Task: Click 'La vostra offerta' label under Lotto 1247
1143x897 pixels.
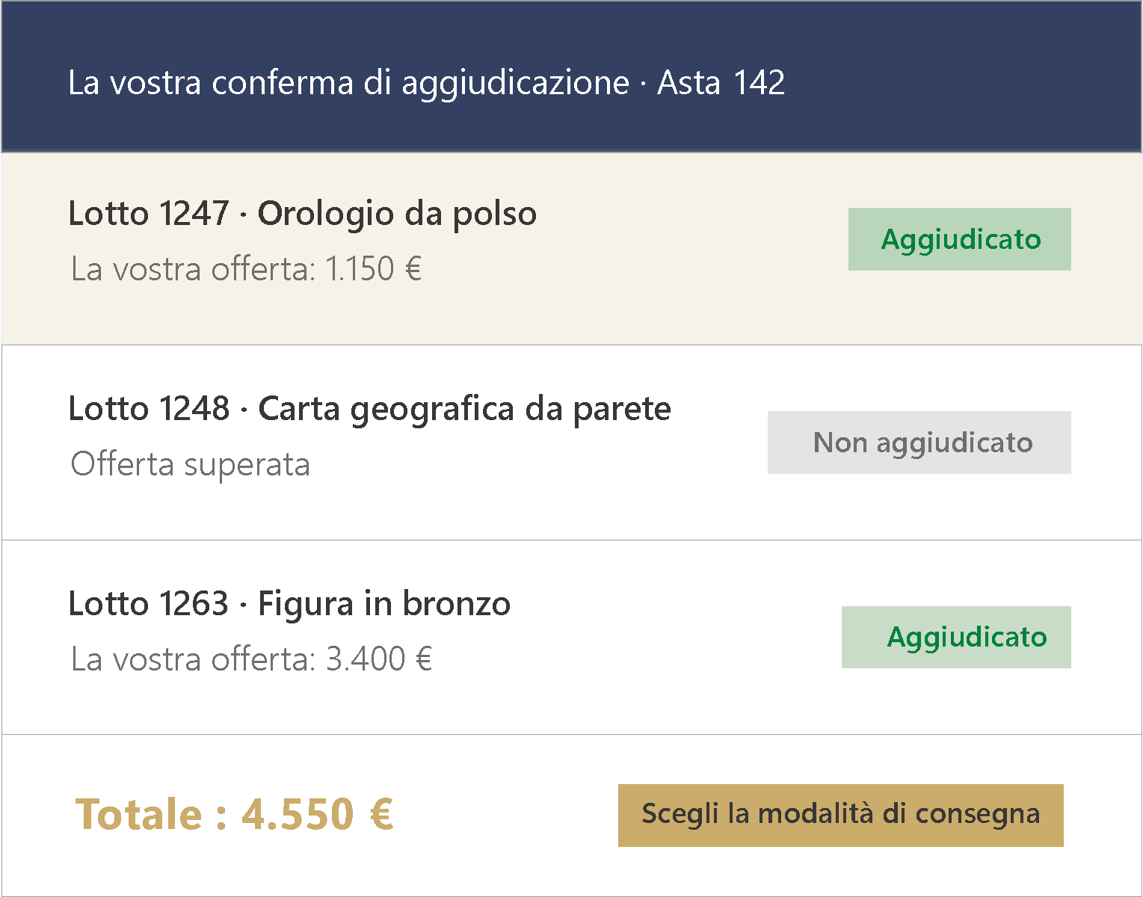Action: coord(192,269)
